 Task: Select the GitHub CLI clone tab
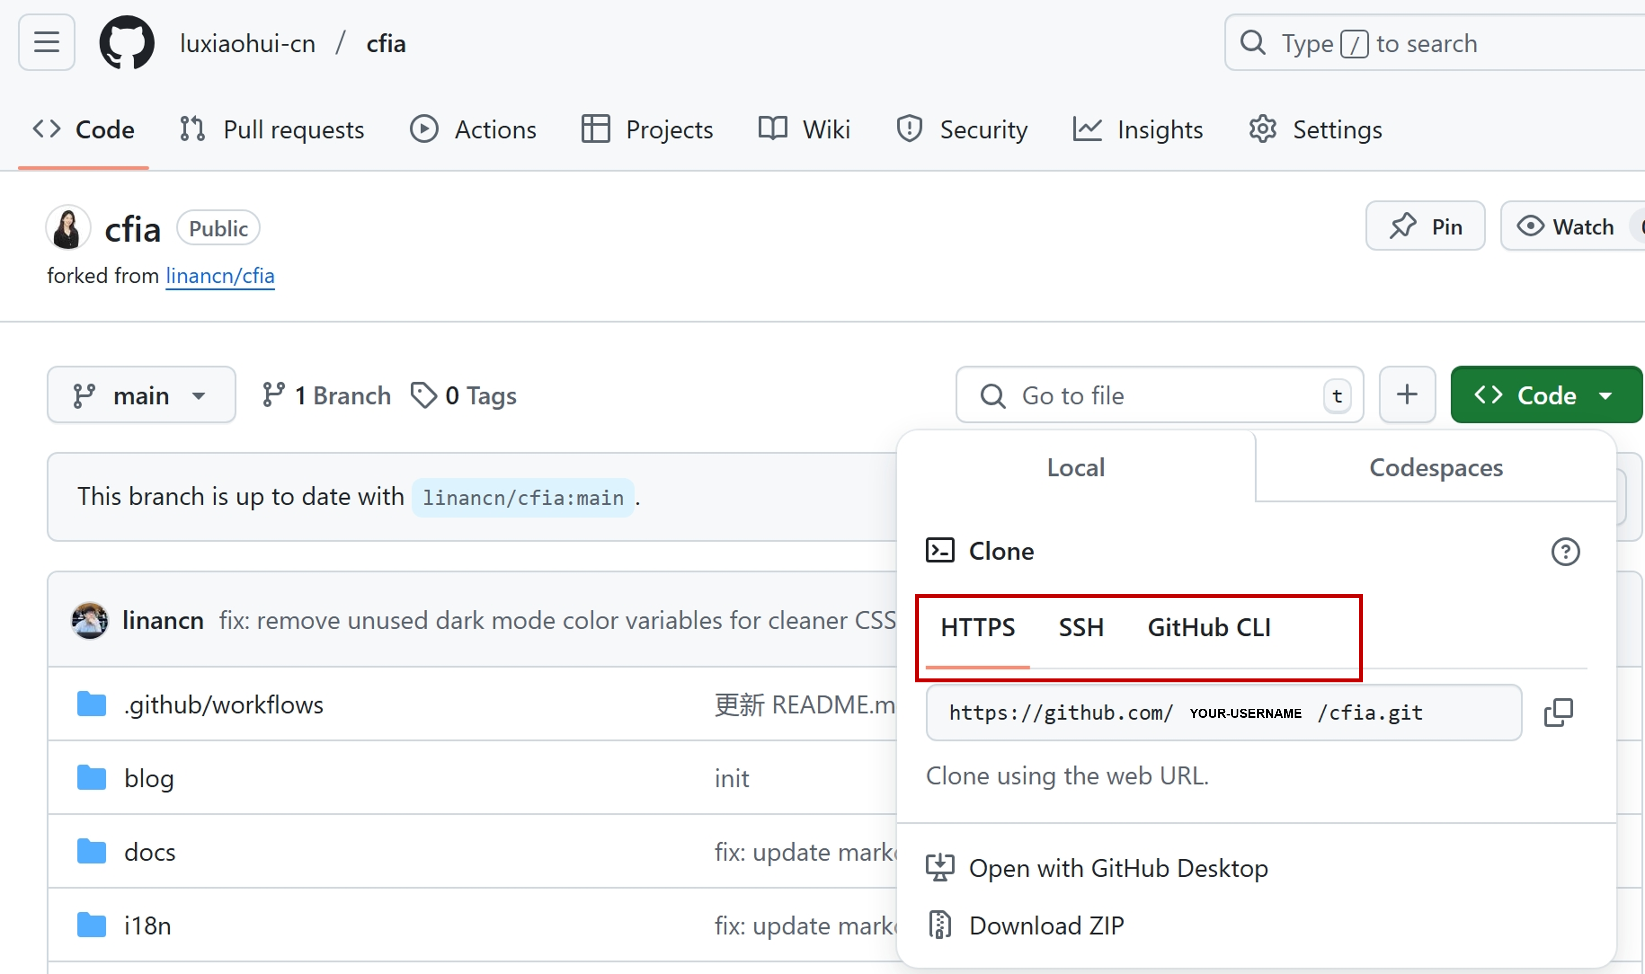(1208, 627)
